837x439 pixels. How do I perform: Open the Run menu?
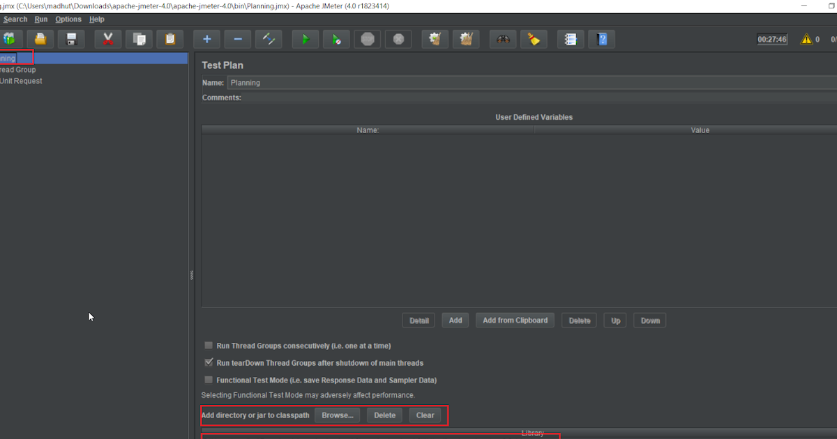point(40,19)
